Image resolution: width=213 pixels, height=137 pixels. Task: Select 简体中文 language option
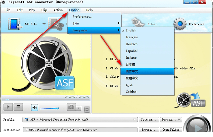(132, 71)
